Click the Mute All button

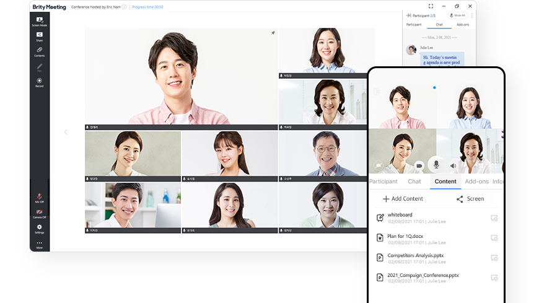tap(457, 15)
